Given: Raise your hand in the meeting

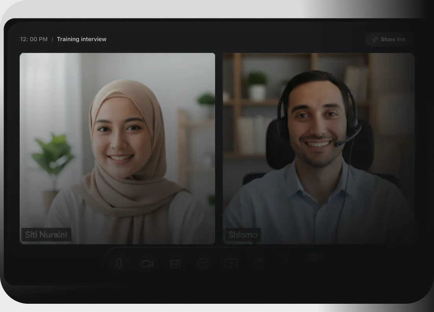Looking at the screenshot, I should [x=259, y=263].
